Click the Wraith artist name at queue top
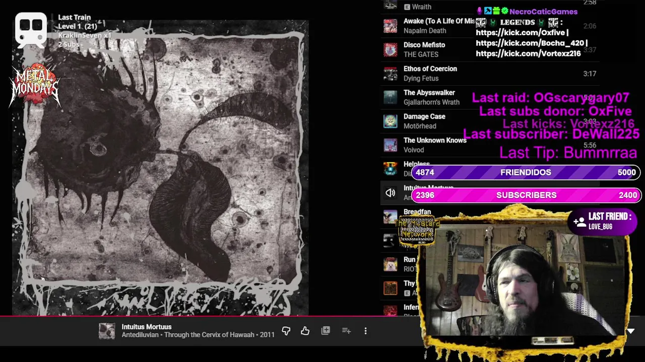The width and height of the screenshot is (645, 362). [x=422, y=7]
